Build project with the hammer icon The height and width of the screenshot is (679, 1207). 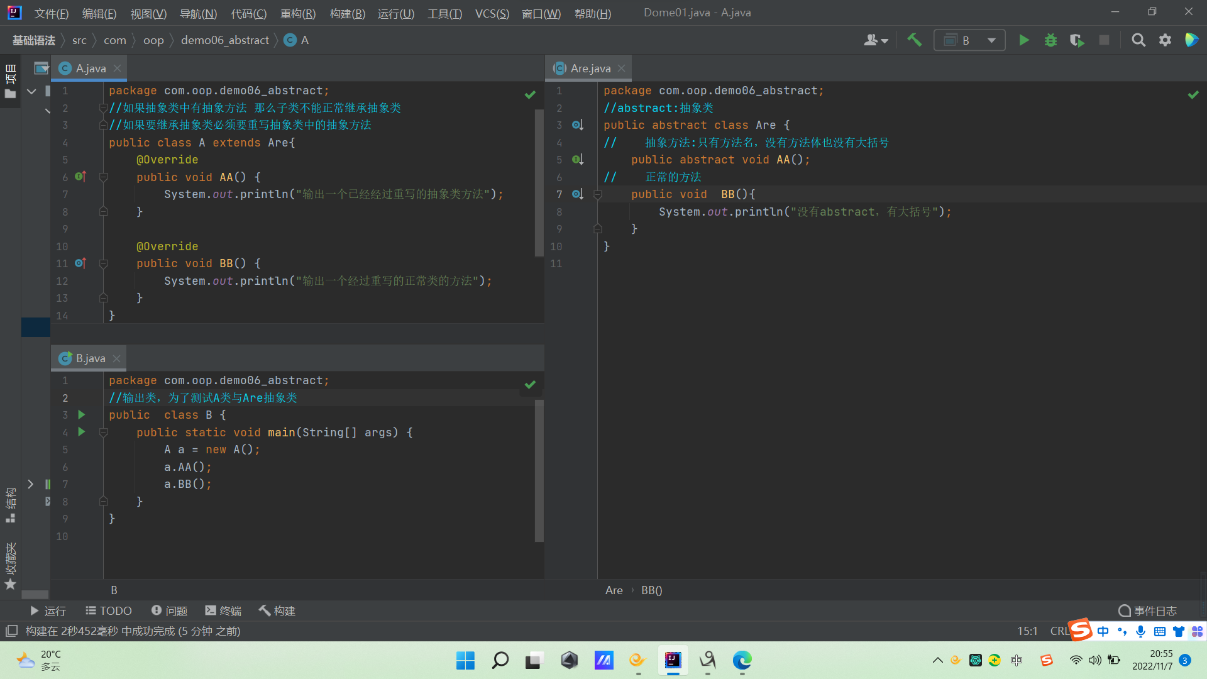click(x=914, y=40)
